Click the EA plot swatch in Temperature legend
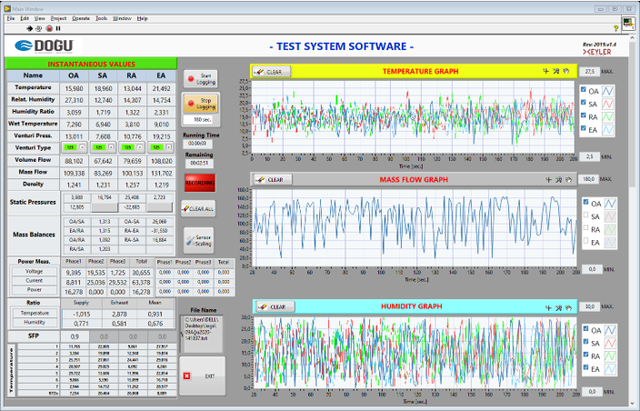The width and height of the screenshot is (640, 411). [x=608, y=130]
